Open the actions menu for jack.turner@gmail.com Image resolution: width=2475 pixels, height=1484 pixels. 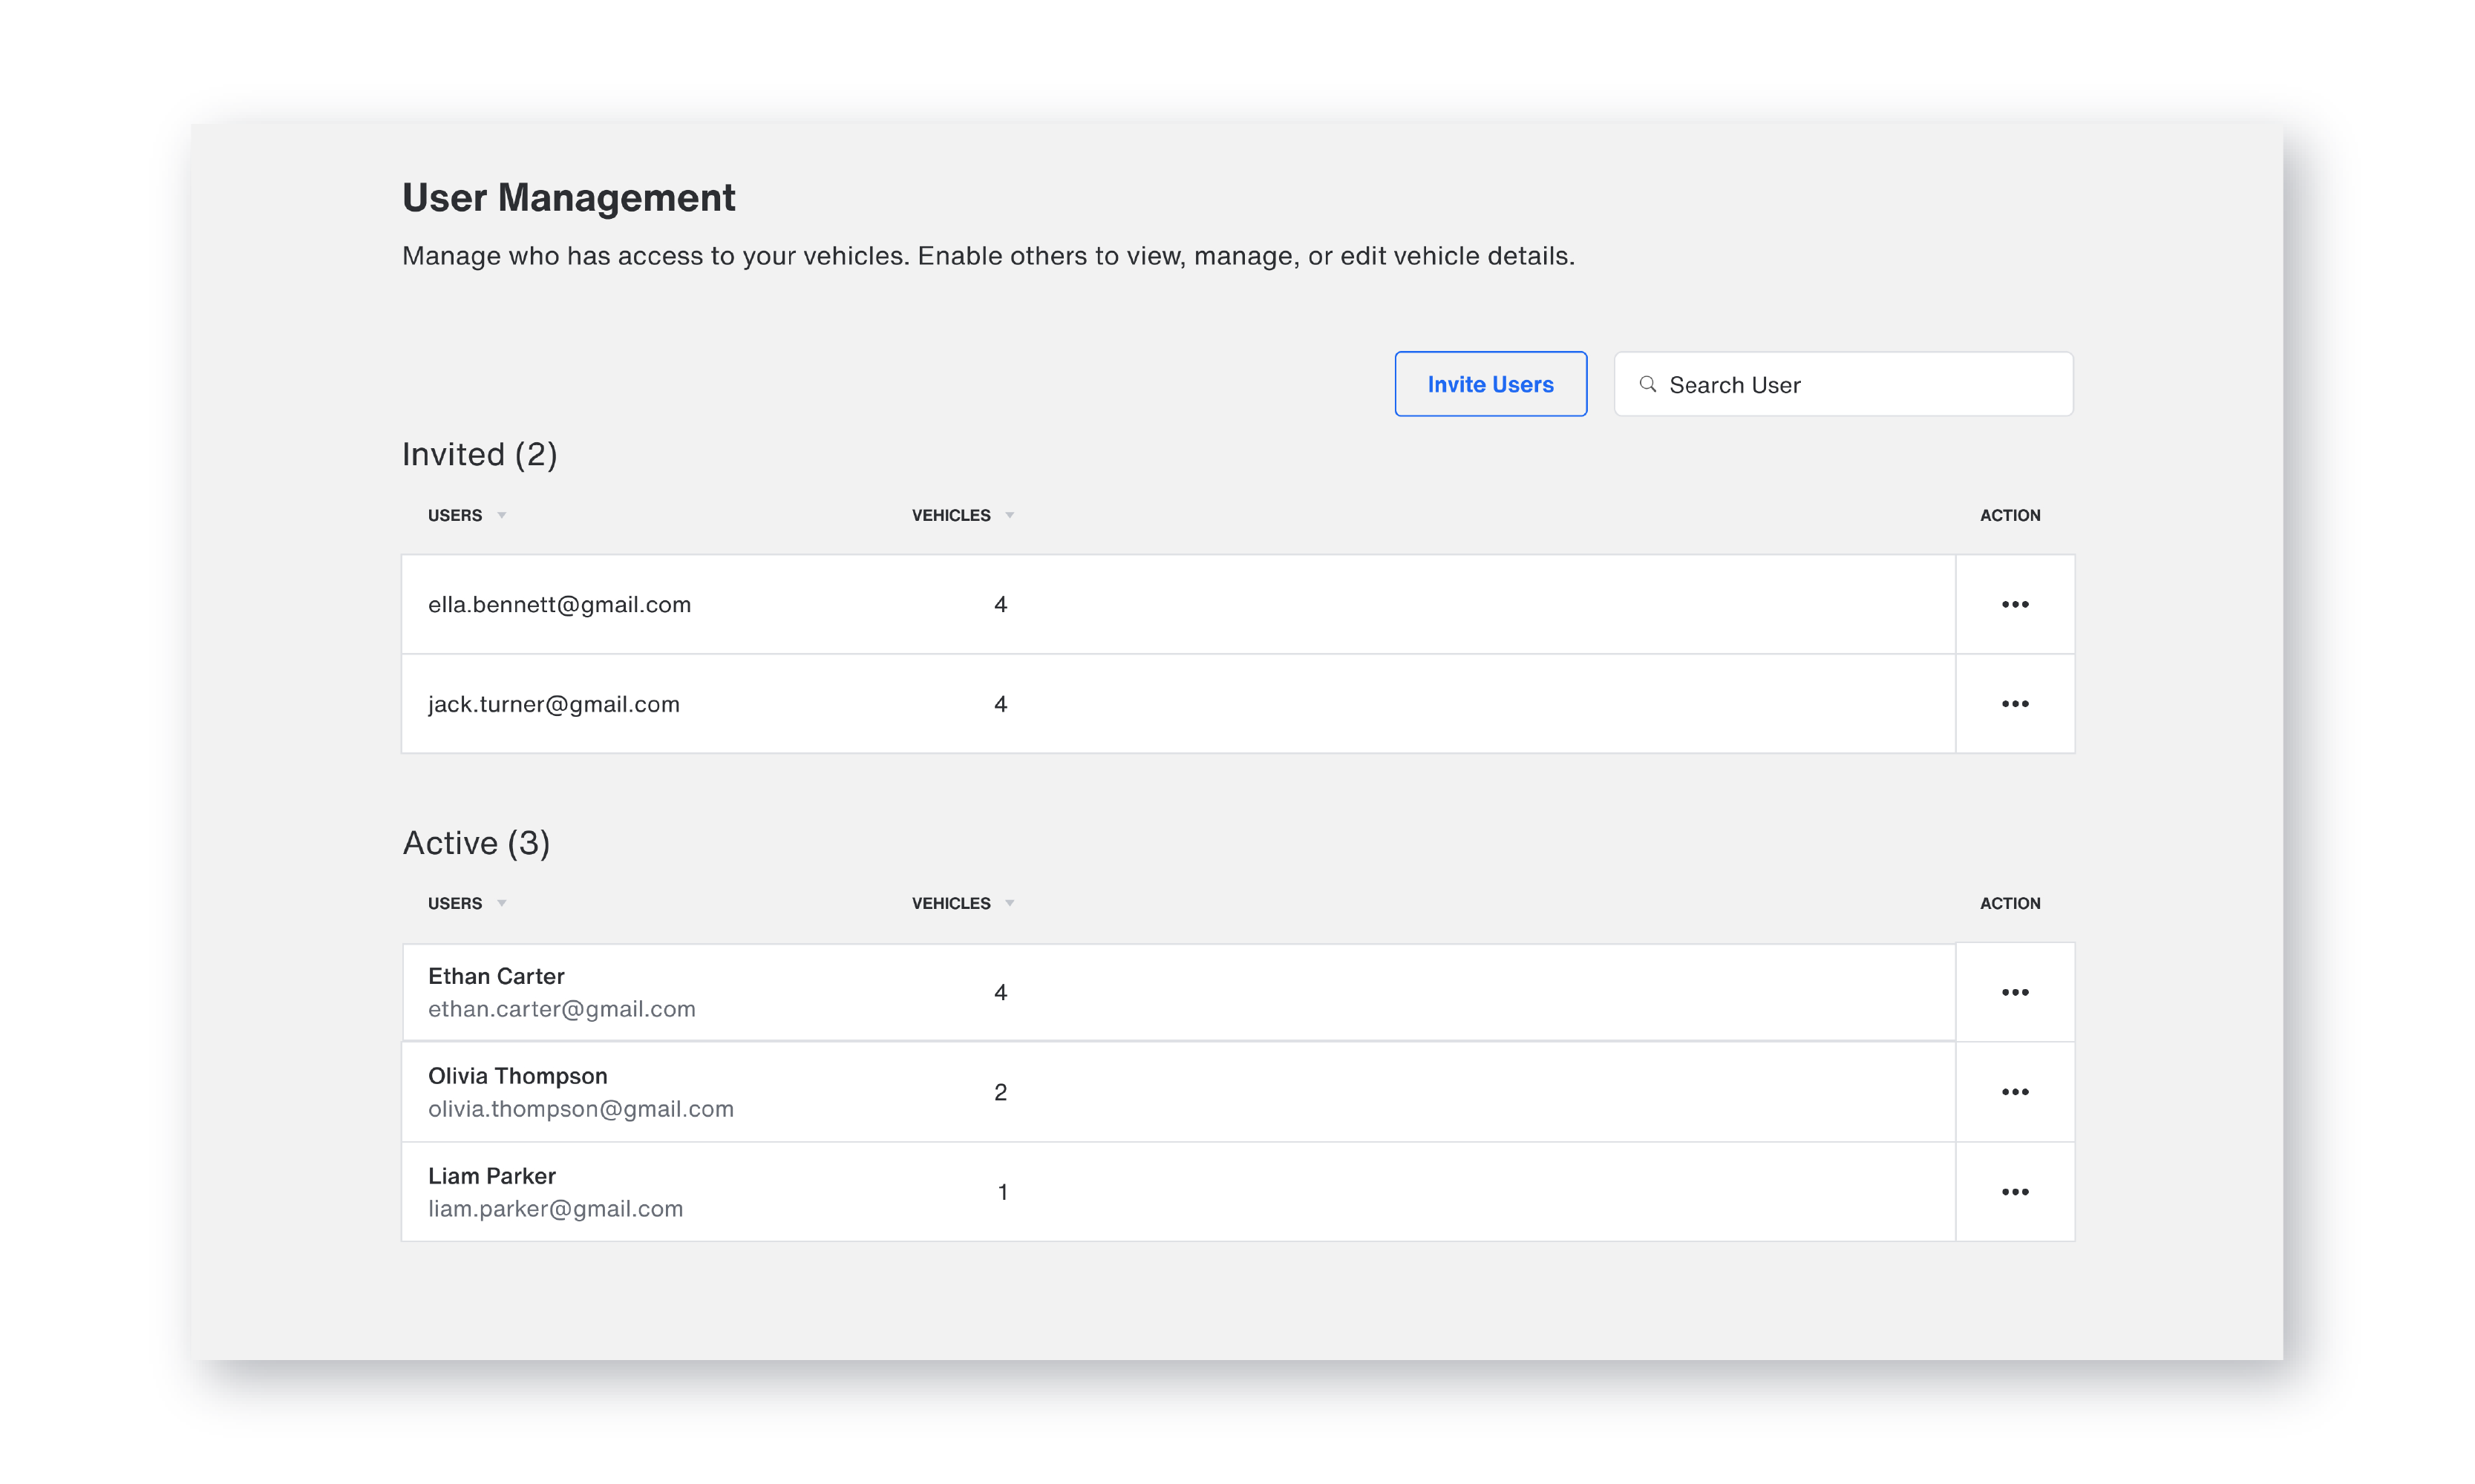(x=2015, y=703)
